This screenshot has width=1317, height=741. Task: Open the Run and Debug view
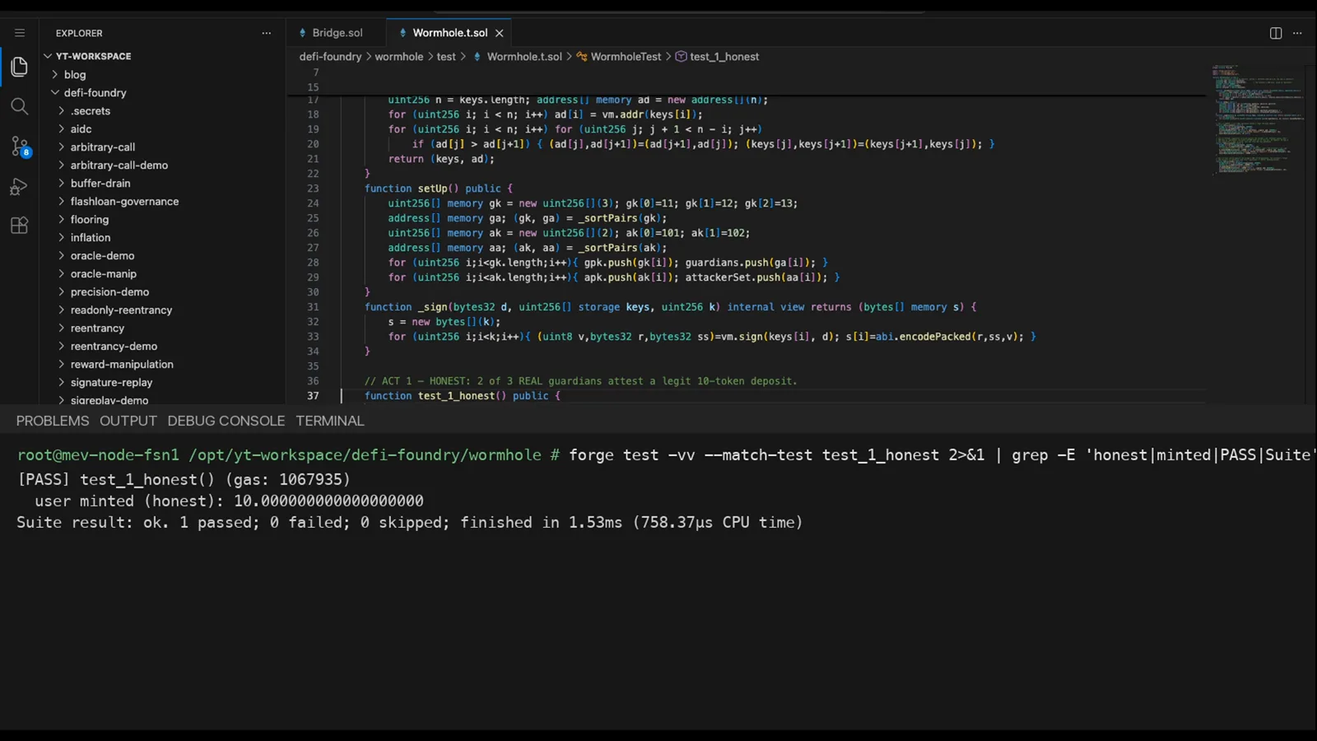click(x=20, y=187)
